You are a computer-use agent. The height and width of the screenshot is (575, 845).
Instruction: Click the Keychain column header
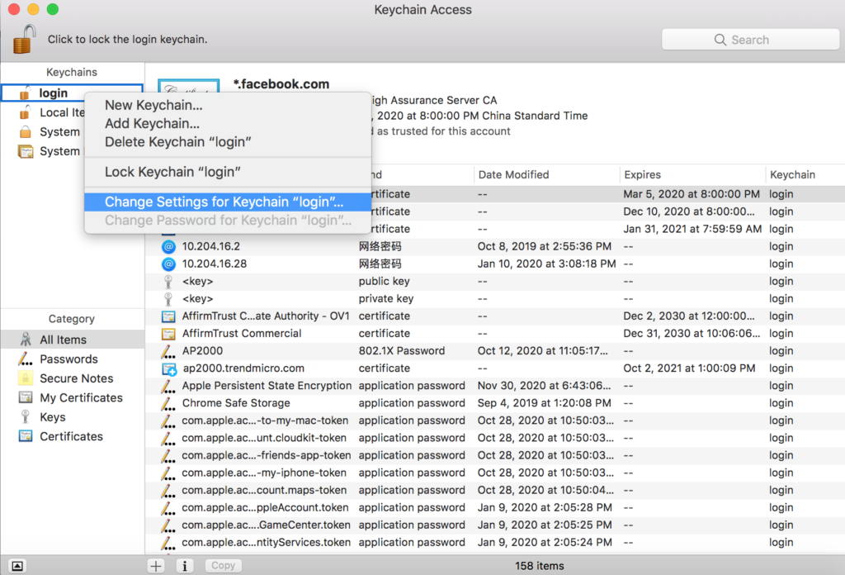[x=792, y=175]
